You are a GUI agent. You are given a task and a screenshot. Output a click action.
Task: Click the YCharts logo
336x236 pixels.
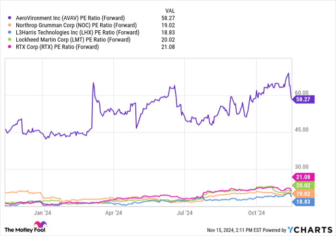pos(310,230)
